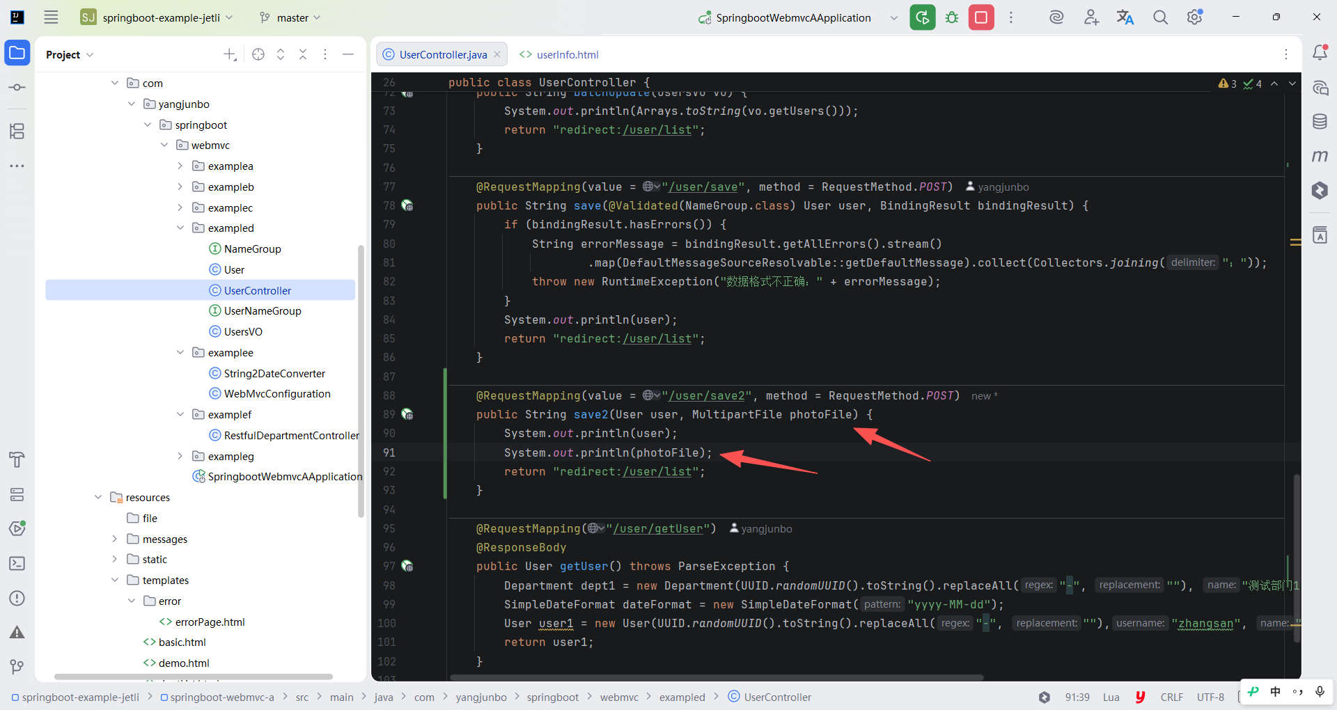Click gutter mapping icon on line 89
Viewport: 1337px width, 710px height.
407,414
